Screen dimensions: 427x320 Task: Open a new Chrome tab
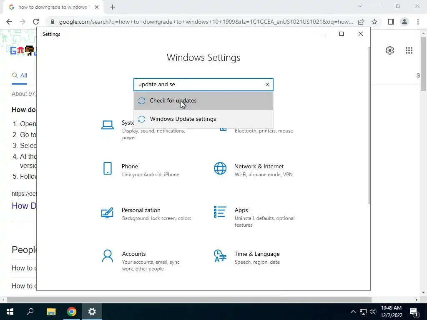tap(113, 7)
